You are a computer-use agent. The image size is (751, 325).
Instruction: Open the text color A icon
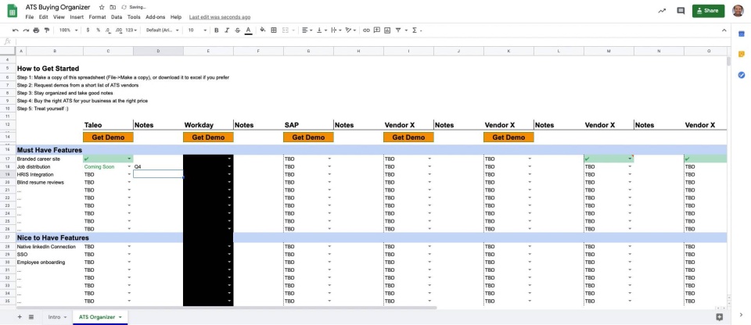click(x=248, y=30)
